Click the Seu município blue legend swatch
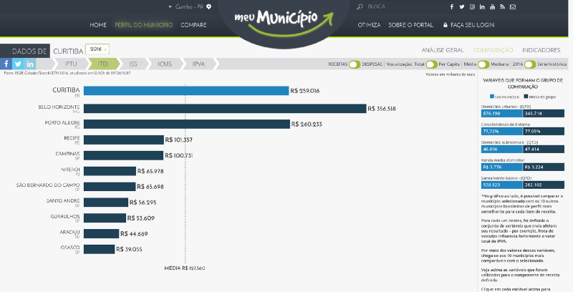Image resolution: width=573 pixels, height=292 pixels. tap(492, 97)
